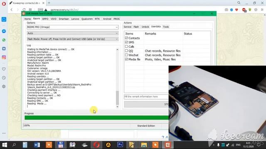Open the Tools actions tab
Image resolution: width=266 pixels, height=149 pixels.
[166, 27]
